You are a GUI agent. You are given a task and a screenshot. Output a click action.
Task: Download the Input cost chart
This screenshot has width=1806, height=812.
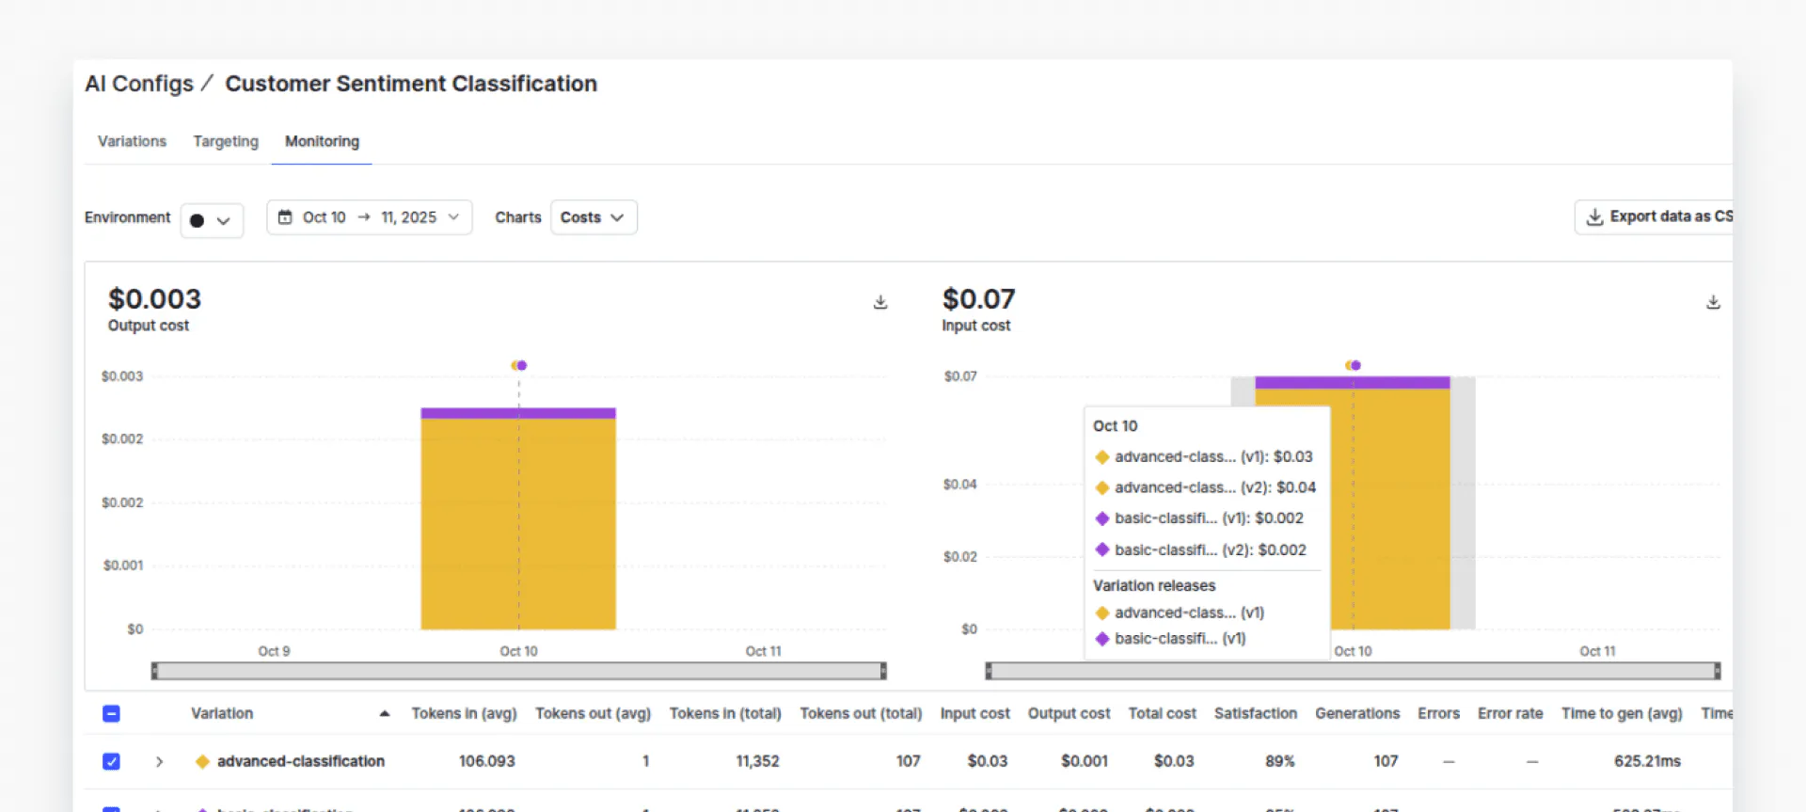click(x=1713, y=302)
